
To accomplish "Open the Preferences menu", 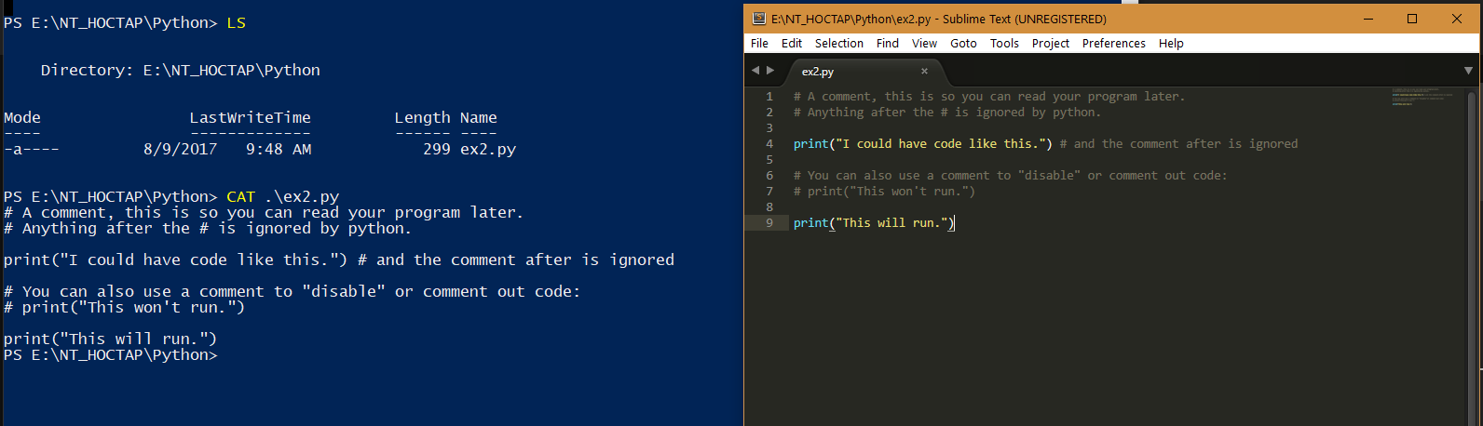I will click(x=1113, y=43).
